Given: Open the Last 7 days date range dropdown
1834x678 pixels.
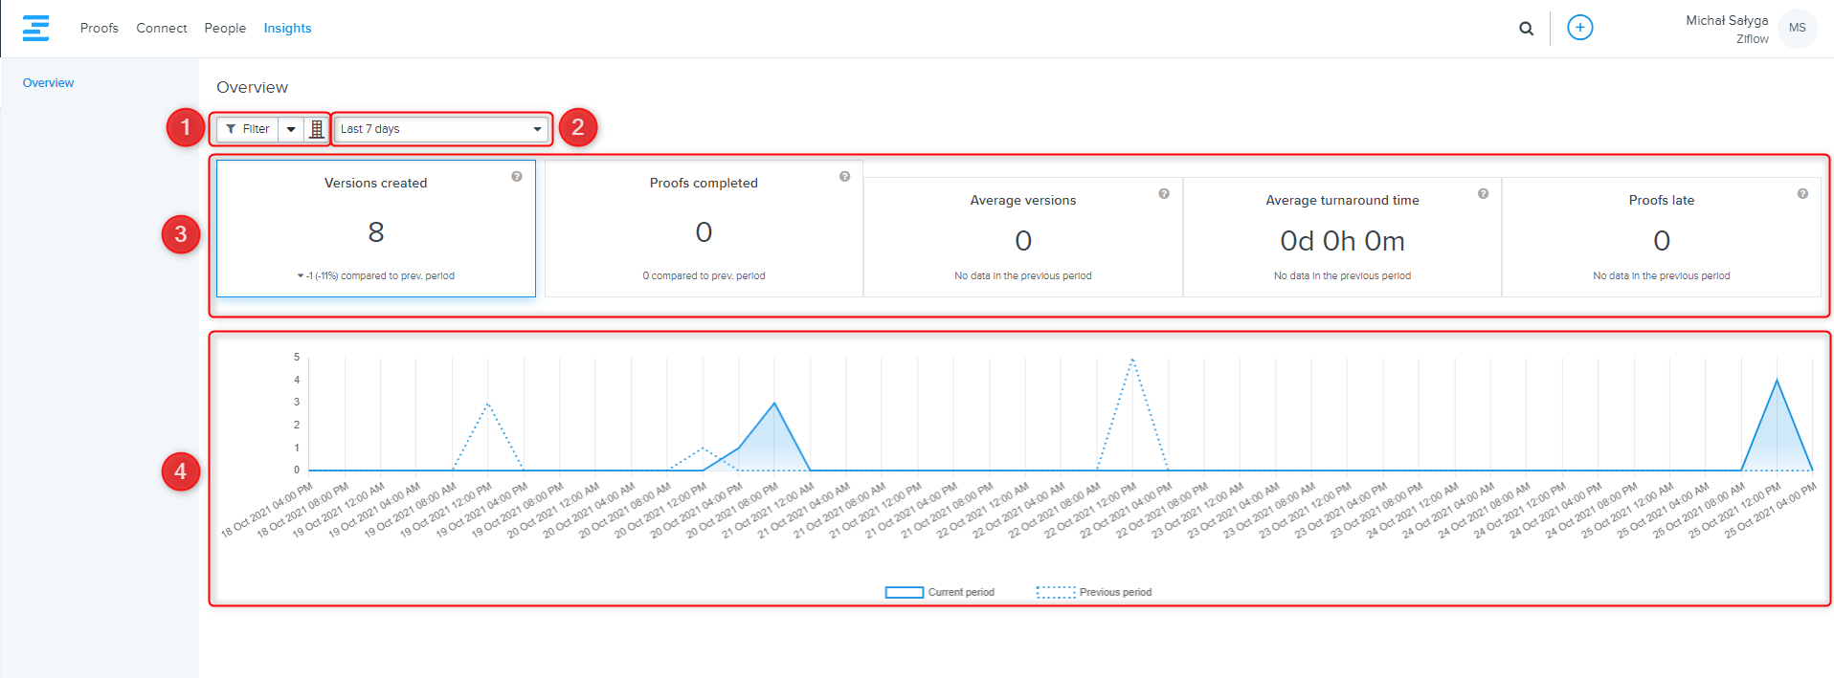Looking at the screenshot, I should [441, 129].
